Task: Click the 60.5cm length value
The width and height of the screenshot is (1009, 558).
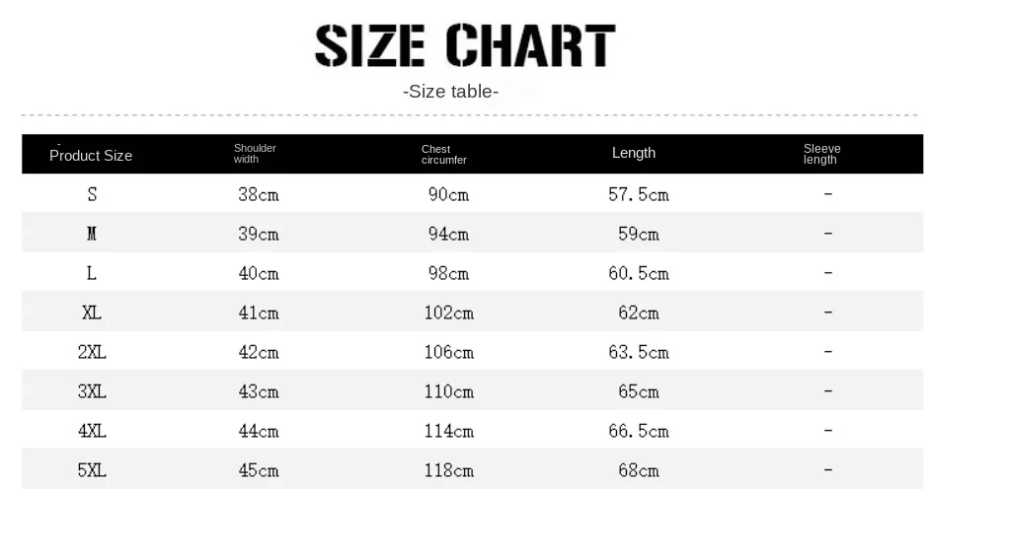Action: click(639, 273)
